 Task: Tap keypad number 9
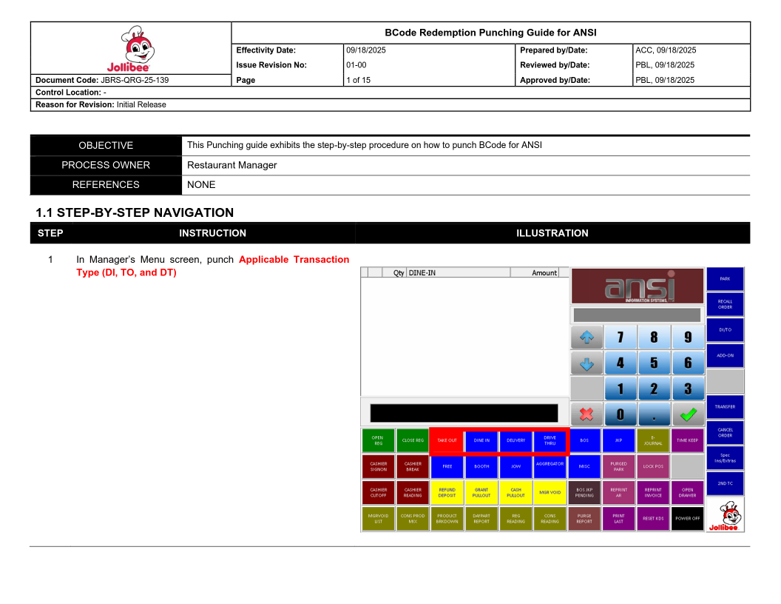[x=688, y=338]
